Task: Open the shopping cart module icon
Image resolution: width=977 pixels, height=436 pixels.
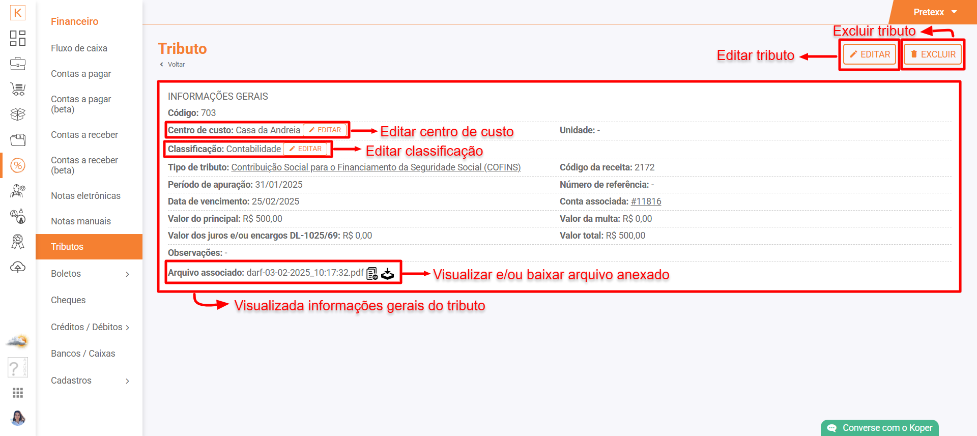Action: (x=18, y=89)
